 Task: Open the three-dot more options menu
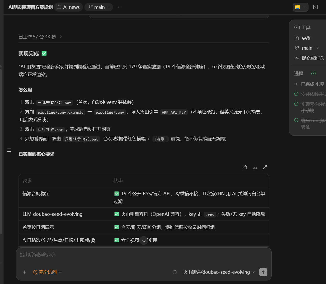[119, 7]
